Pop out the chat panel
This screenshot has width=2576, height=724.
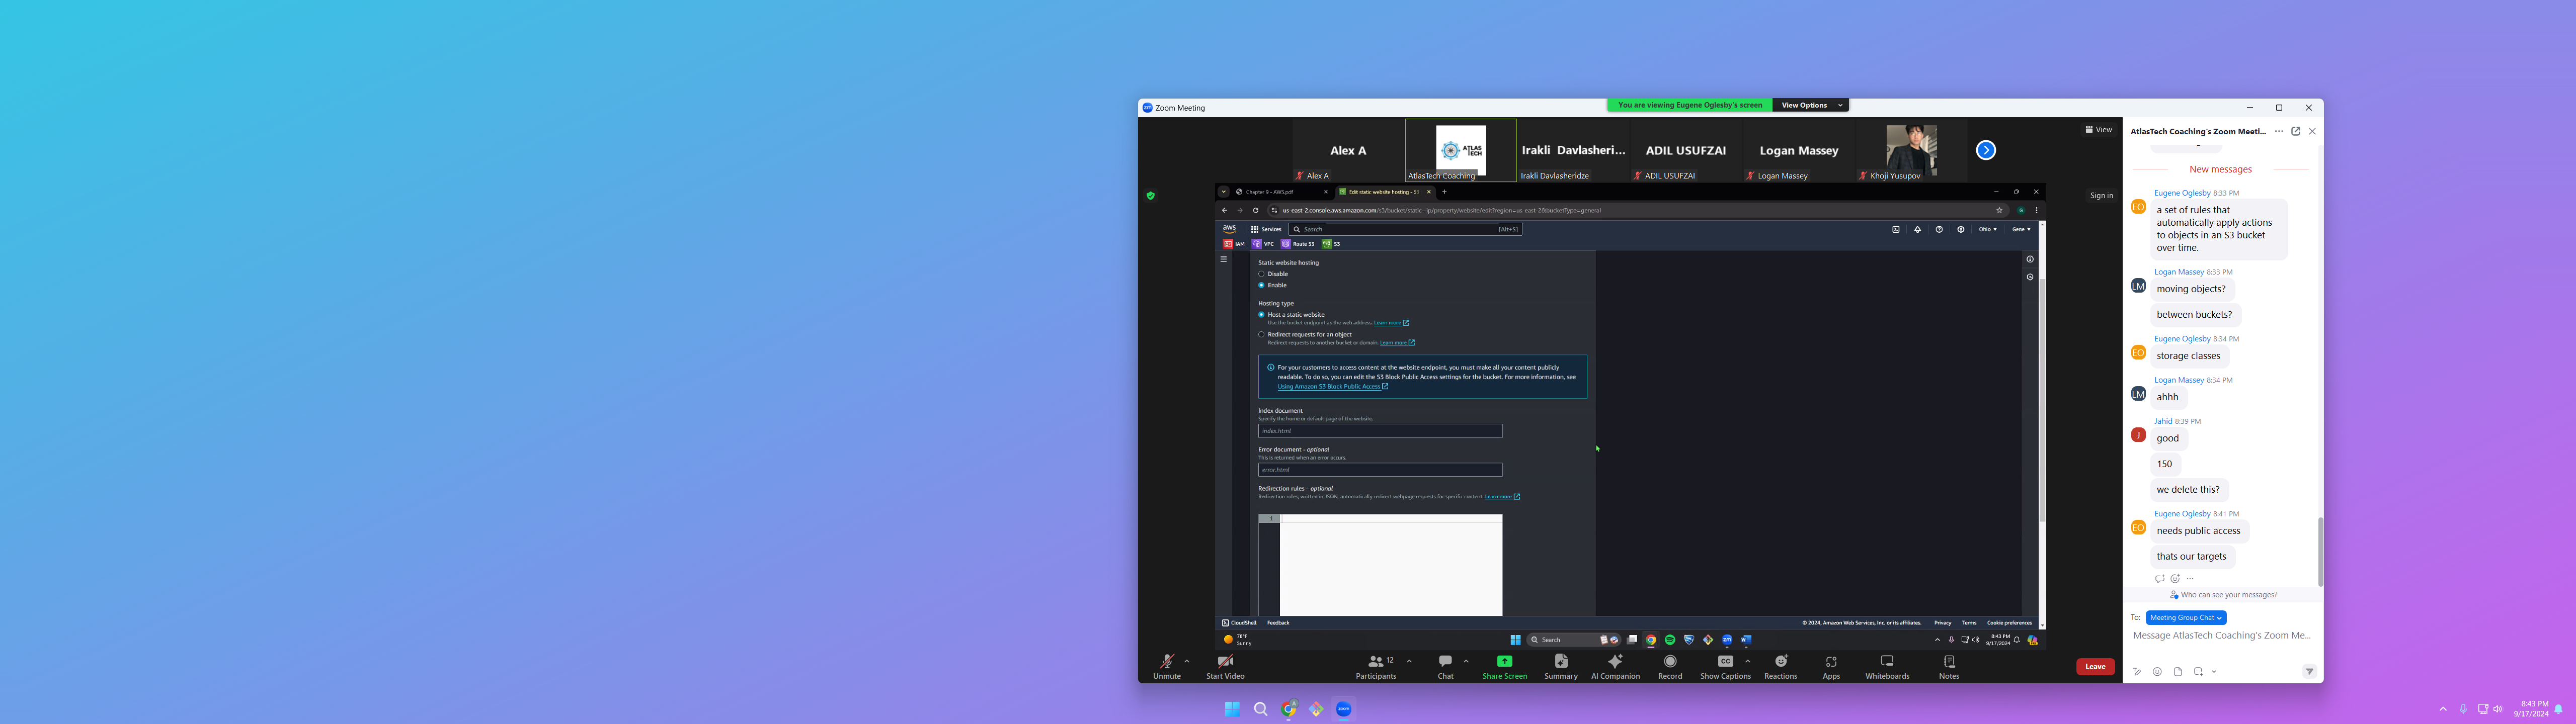2296,131
